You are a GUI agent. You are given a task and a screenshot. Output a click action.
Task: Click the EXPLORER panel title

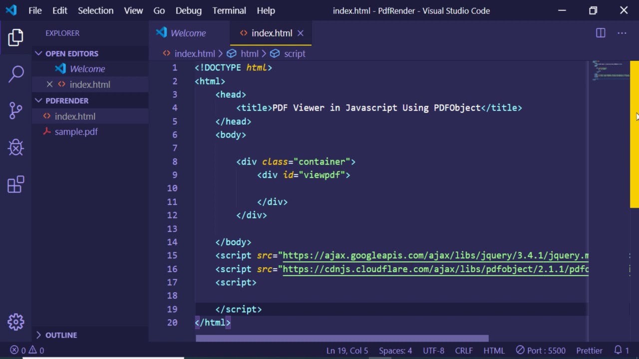click(x=62, y=33)
